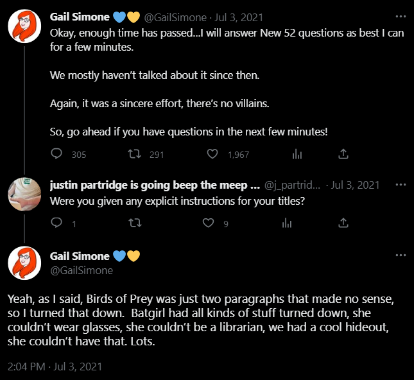414x380 pixels.
Task: Open the justin partridge display name link
Action: (x=155, y=185)
